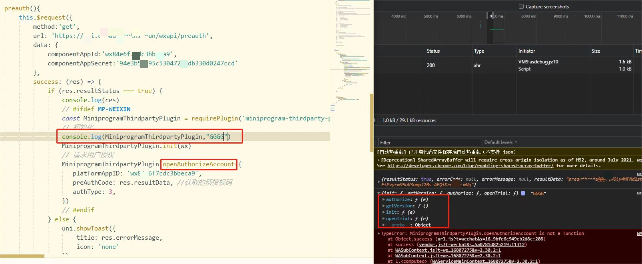Click the auto hot-reload (自动热重载) console message
642x264 pixels.
pyautogui.click(x=447, y=152)
